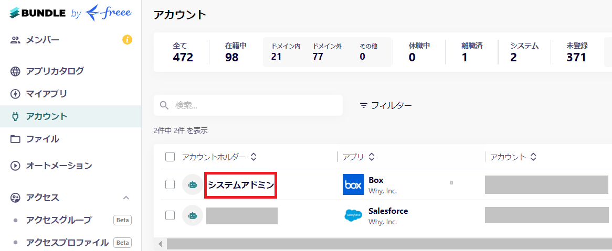Filter by システム 2
The height and width of the screenshot is (251, 612).
point(524,52)
